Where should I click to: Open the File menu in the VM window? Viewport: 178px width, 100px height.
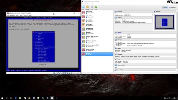8,16
